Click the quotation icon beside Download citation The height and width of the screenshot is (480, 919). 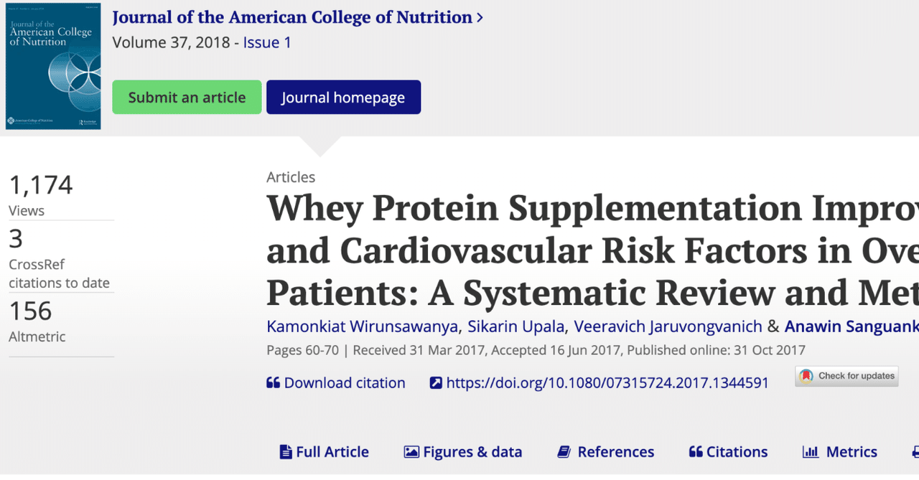(x=274, y=382)
